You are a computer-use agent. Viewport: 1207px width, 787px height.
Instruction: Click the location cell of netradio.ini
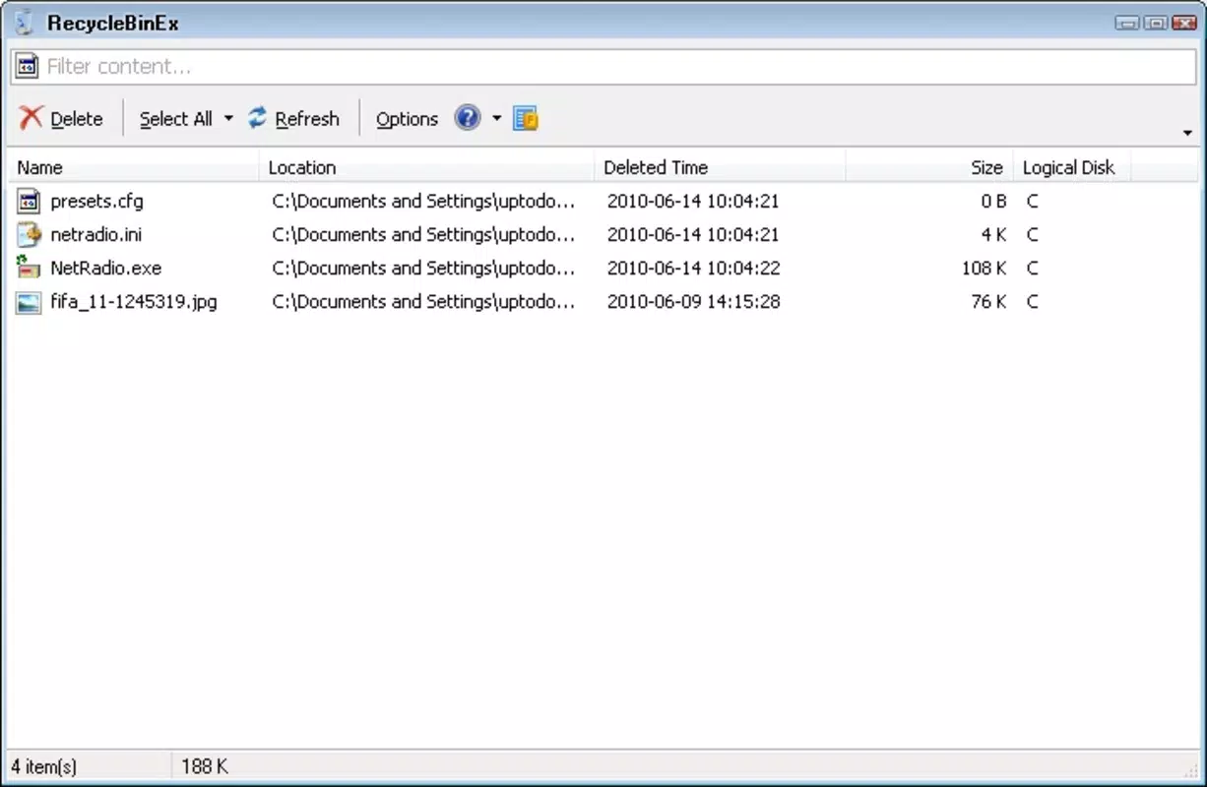click(x=423, y=234)
